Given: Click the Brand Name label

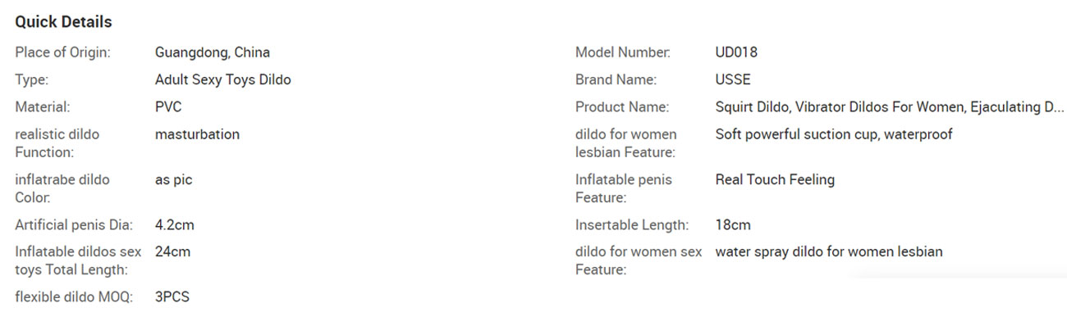Looking at the screenshot, I should point(616,79).
